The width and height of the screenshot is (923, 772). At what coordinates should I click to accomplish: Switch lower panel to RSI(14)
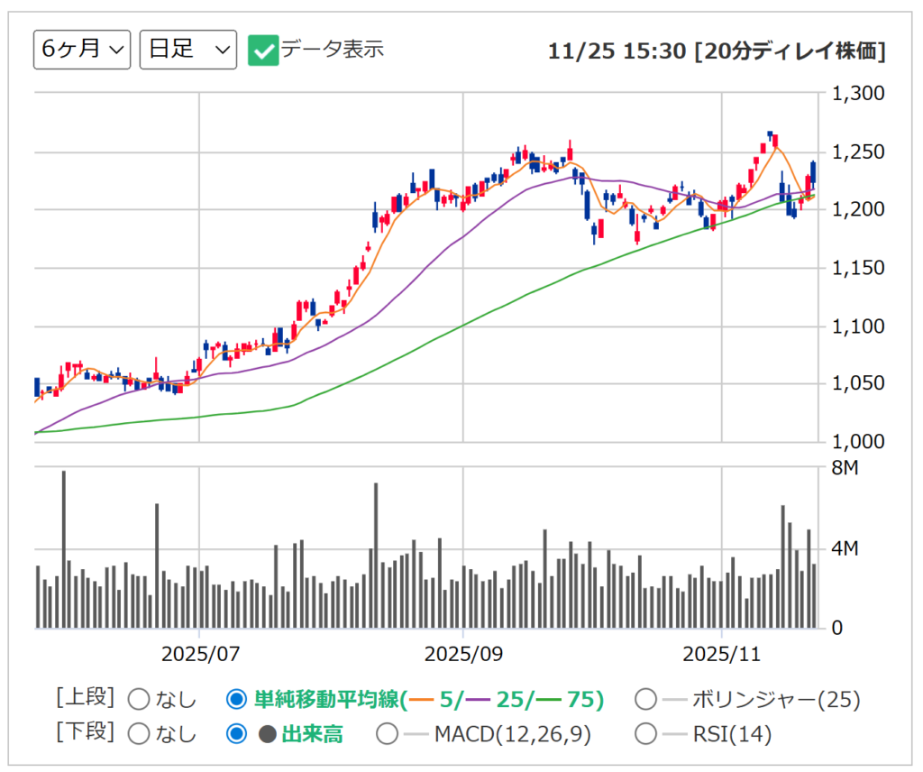tap(646, 734)
